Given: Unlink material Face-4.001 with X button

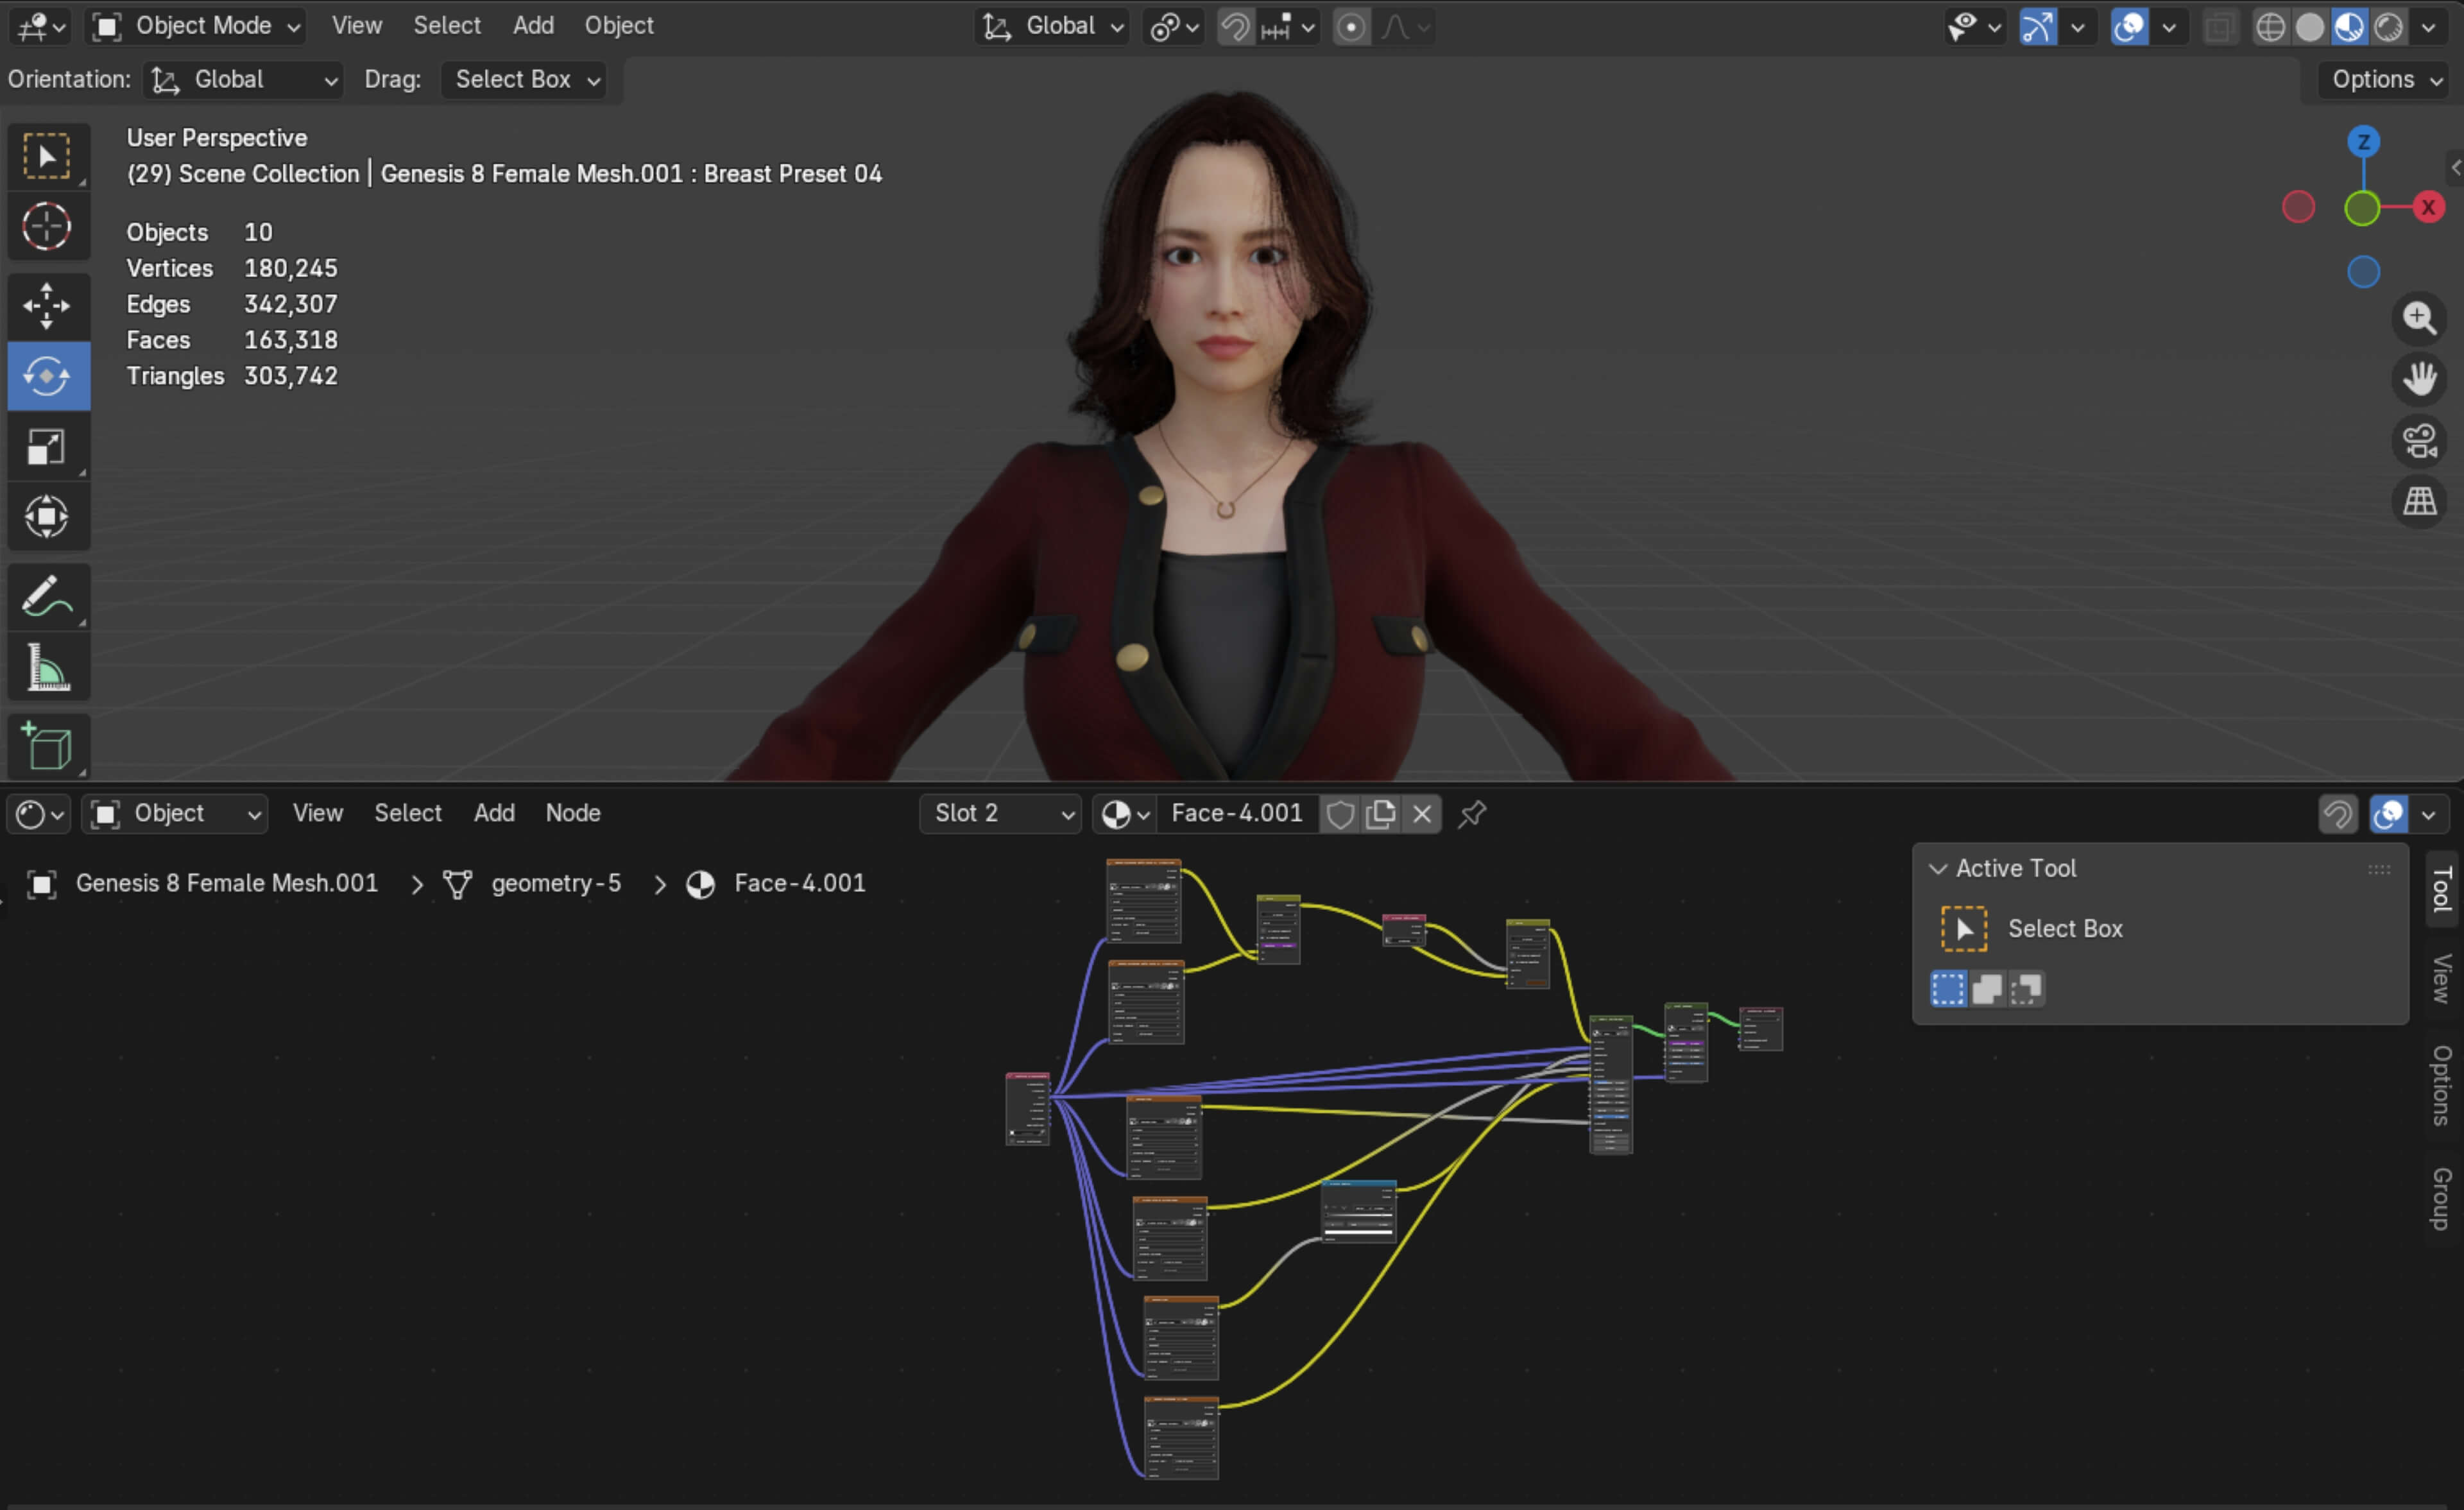Looking at the screenshot, I should [1422, 814].
